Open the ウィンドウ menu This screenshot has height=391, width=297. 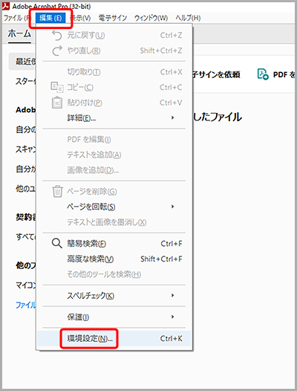(151, 18)
